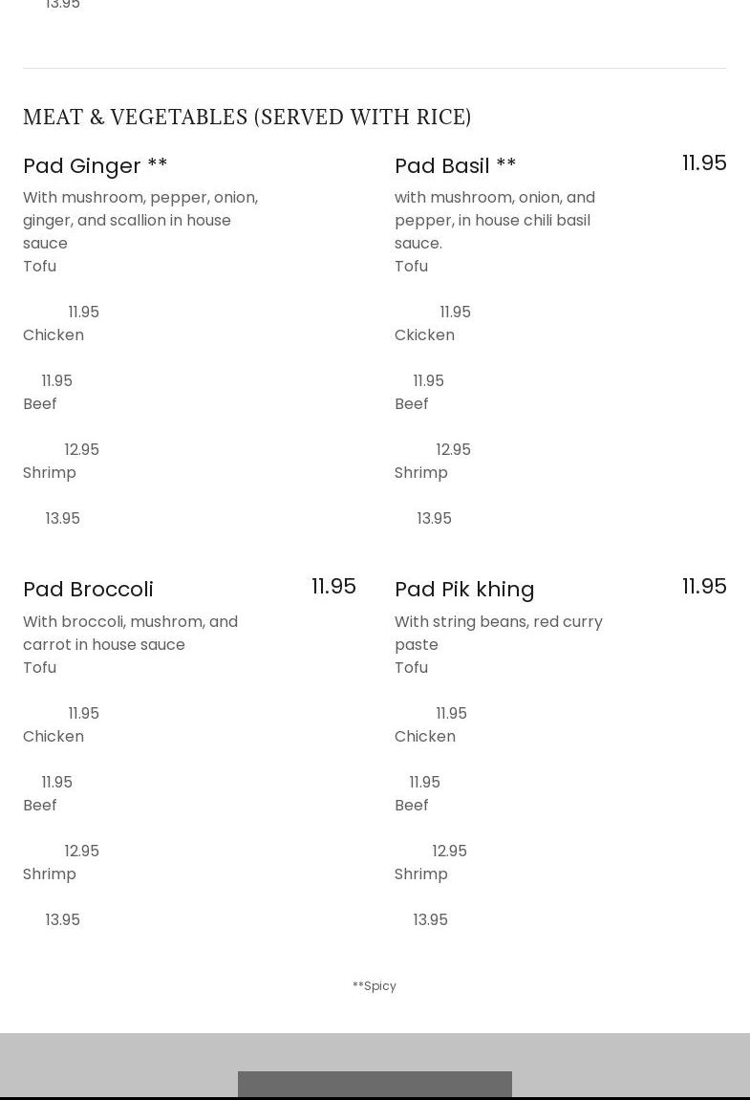Click the Tofu option under Pad Pik khing
This screenshot has height=1100, width=750.
[x=411, y=667]
